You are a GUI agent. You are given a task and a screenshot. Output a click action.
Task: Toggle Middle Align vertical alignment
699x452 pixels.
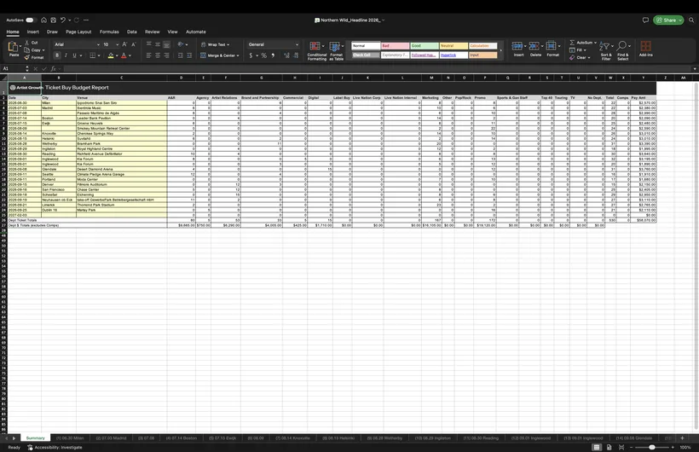tap(158, 44)
